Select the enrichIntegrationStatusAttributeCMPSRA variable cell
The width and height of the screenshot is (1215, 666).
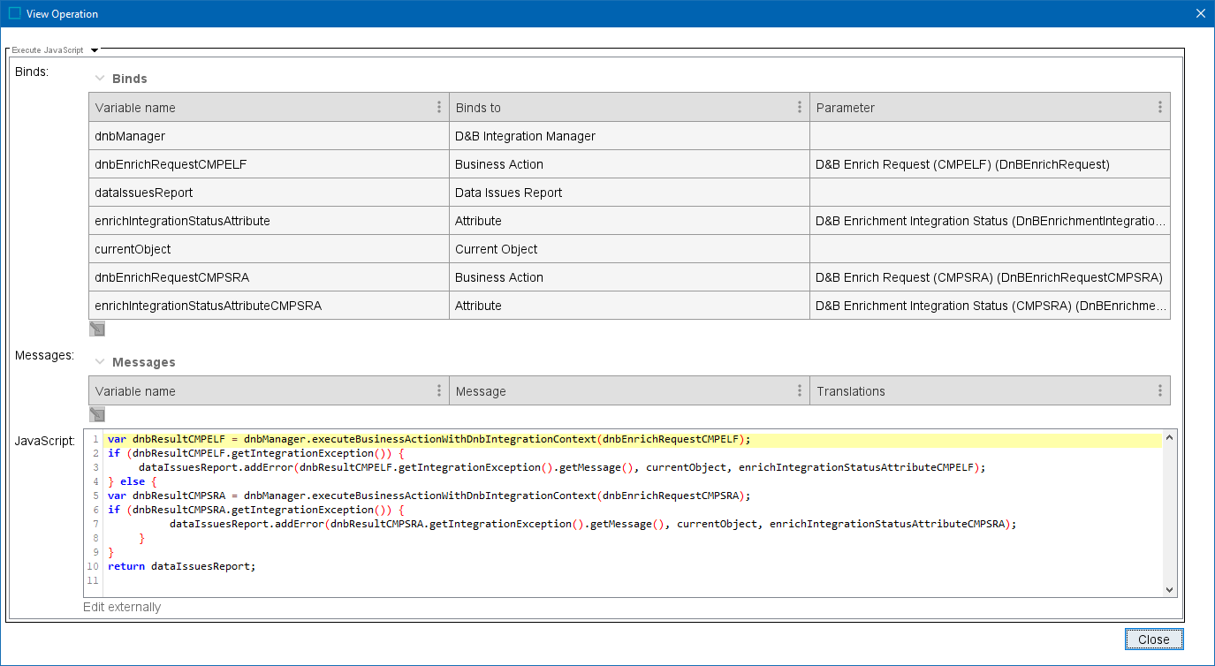click(269, 306)
